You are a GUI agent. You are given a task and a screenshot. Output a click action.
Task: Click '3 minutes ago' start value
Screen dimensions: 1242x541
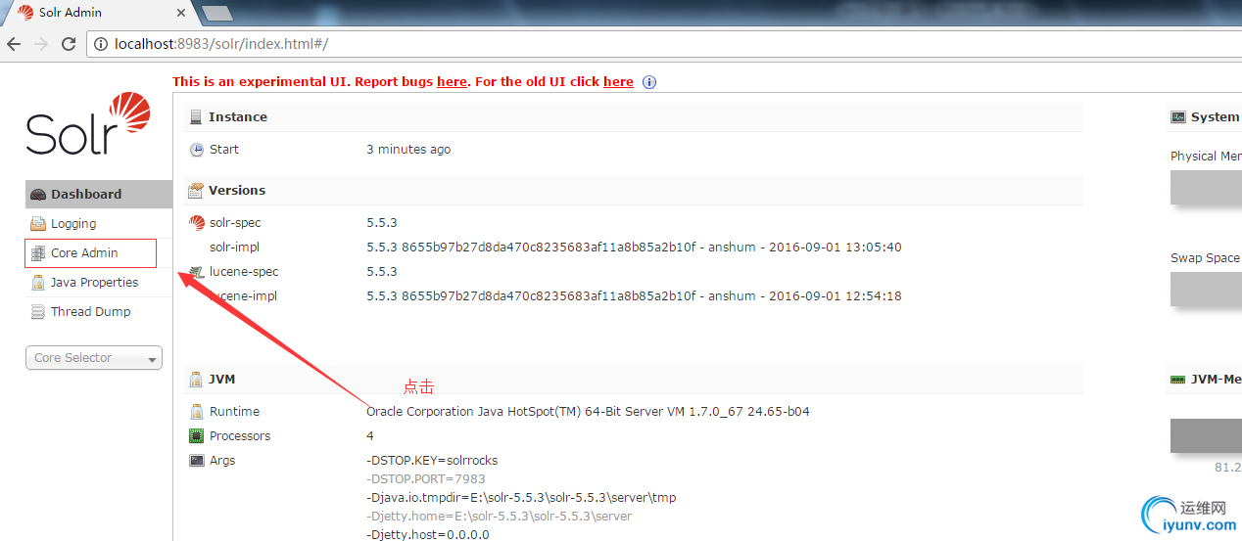[x=408, y=150]
